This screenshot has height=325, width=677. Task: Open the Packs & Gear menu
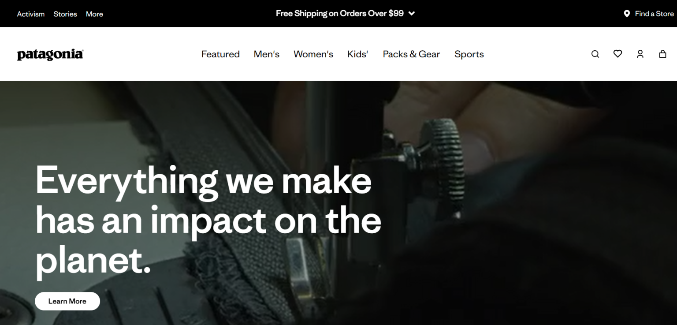411,54
